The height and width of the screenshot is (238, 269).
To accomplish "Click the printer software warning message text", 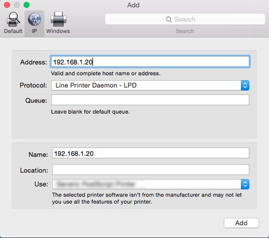I will [147, 198].
